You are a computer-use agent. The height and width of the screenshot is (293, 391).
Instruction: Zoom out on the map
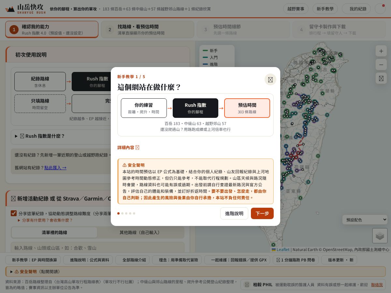point(381,64)
